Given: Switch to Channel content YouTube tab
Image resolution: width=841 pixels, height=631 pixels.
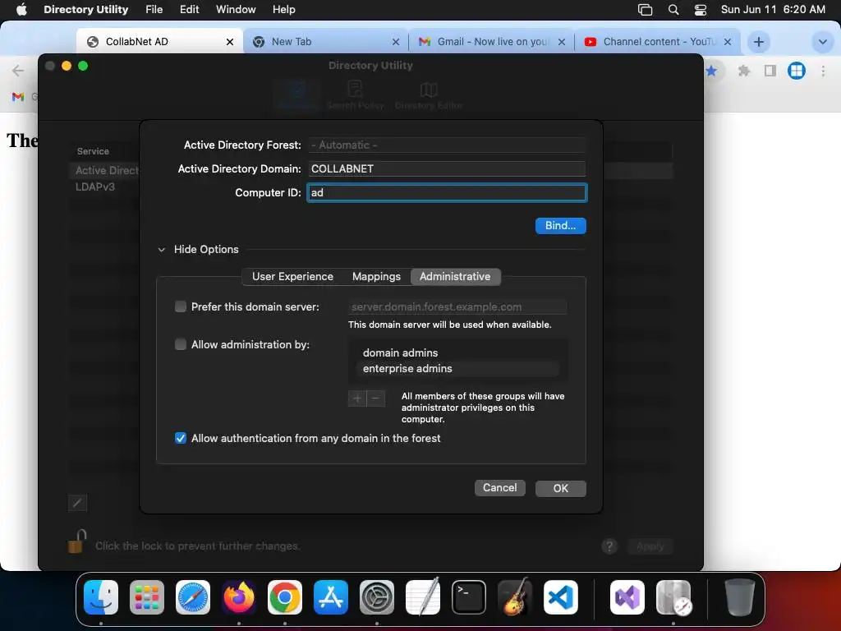Looking at the screenshot, I should click(x=657, y=42).
